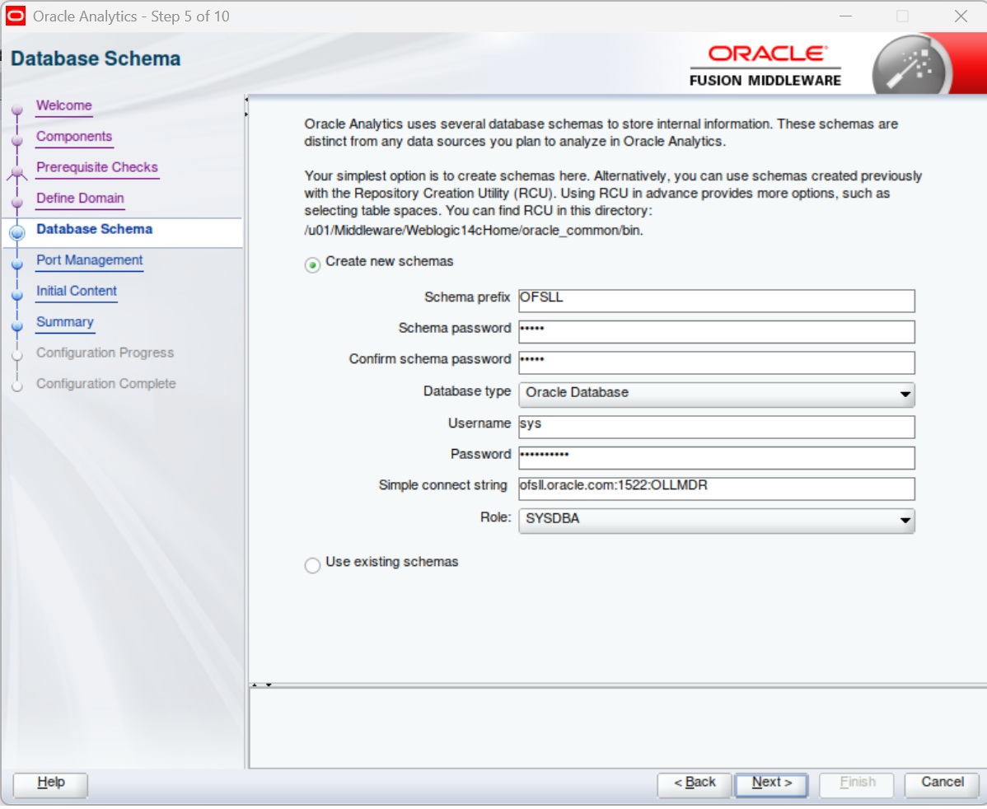The image size is (987, 809).
Task: Click the Username field containing sys
Action: pyautogui.click(x=716, y=426)
